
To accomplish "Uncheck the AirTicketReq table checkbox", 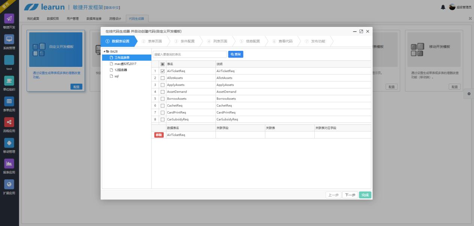I will [x=163, y=71].
